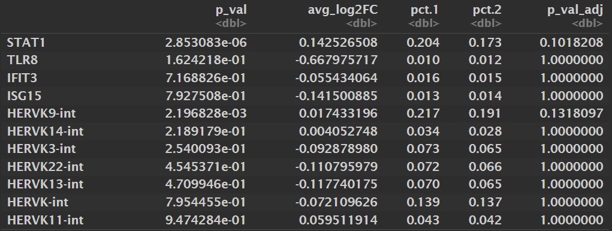Click p_val value 2.189179e-01
Viewport: 612px width, 231px height.
coord(206,131)
